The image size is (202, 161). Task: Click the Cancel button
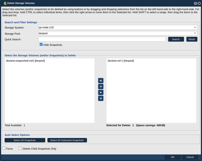pos(190,157)
